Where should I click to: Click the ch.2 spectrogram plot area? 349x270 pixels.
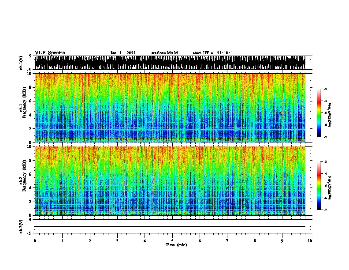pos(170,181)
